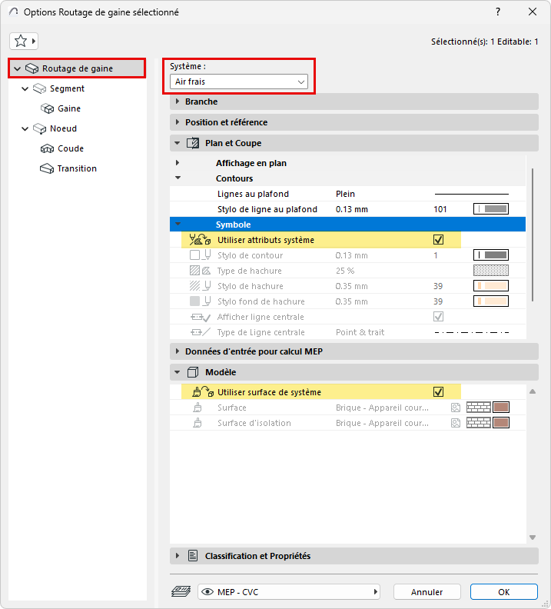Click the Surface d'isolation paint icon
Image resolution: width=551 pixels, height=609 pixels.
pos(197,423)
